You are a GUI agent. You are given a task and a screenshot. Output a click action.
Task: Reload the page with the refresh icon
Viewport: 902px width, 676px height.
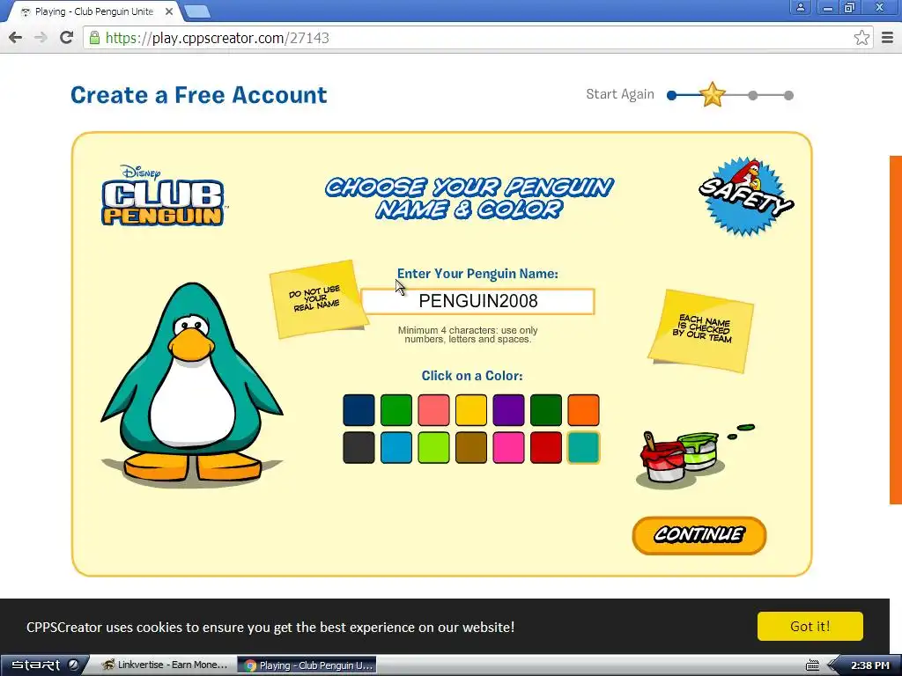click(67, 38)
